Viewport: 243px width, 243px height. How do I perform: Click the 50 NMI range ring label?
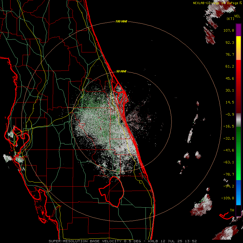point(121,71)
